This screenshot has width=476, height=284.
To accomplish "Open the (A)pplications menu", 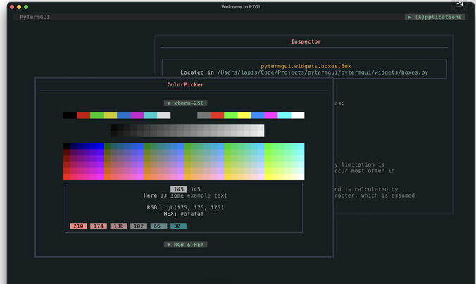I will [435, 17].
